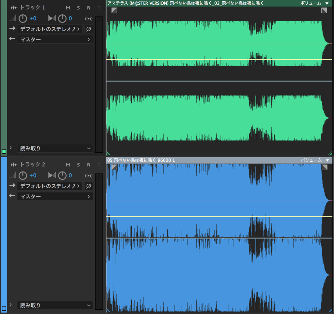Expand Track 1 automation lanes chevron

pos(11,148)
